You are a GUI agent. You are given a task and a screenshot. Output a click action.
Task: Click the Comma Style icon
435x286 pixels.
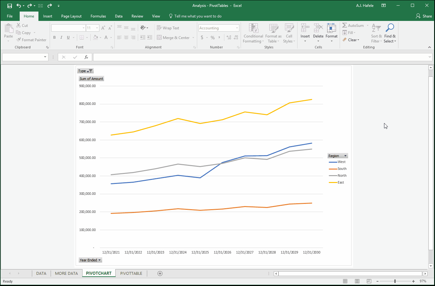pyautogui.click(x=219, y=37)
